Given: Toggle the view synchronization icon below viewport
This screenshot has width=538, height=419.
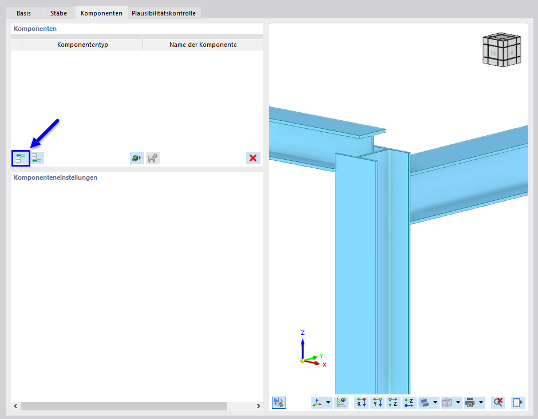Looking at the screenshot, I should (x=279, y=402).
